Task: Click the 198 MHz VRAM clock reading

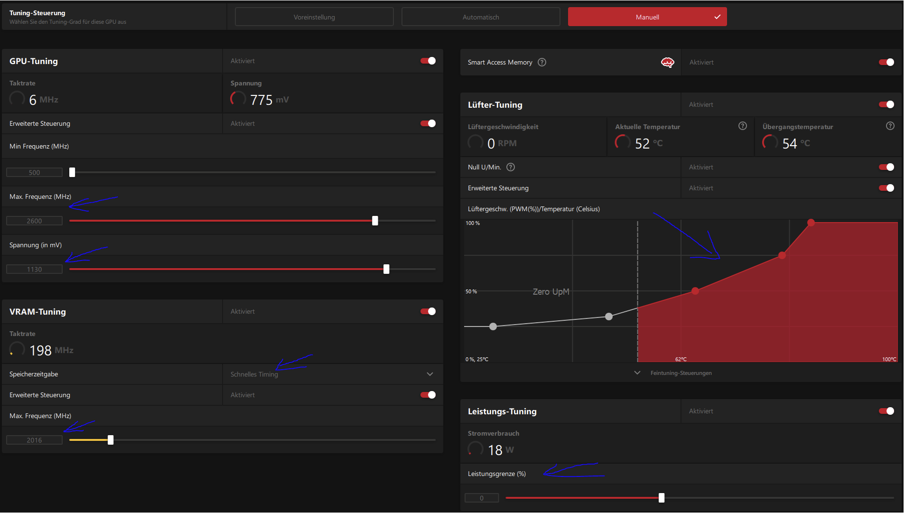Action: (51, 350)
